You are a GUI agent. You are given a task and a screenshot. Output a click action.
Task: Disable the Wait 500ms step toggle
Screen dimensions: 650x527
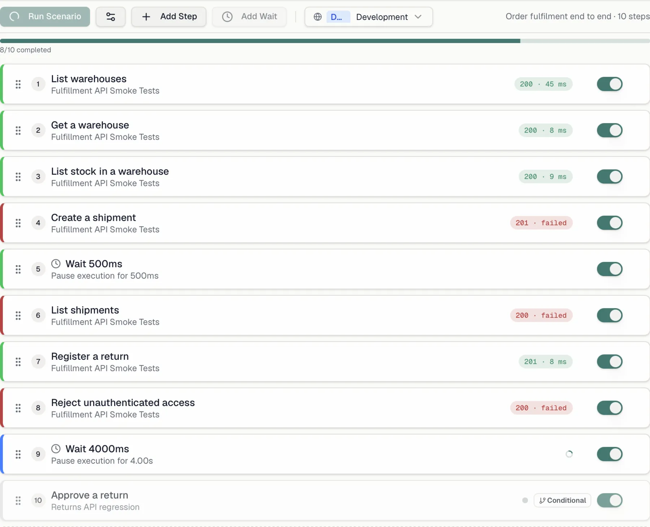[610, 269]
